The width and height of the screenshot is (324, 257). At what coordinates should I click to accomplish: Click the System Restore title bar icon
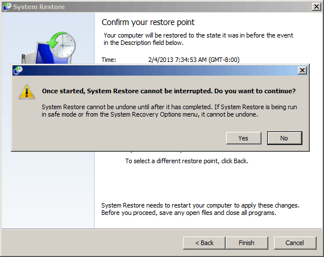[x=7, y=7]
